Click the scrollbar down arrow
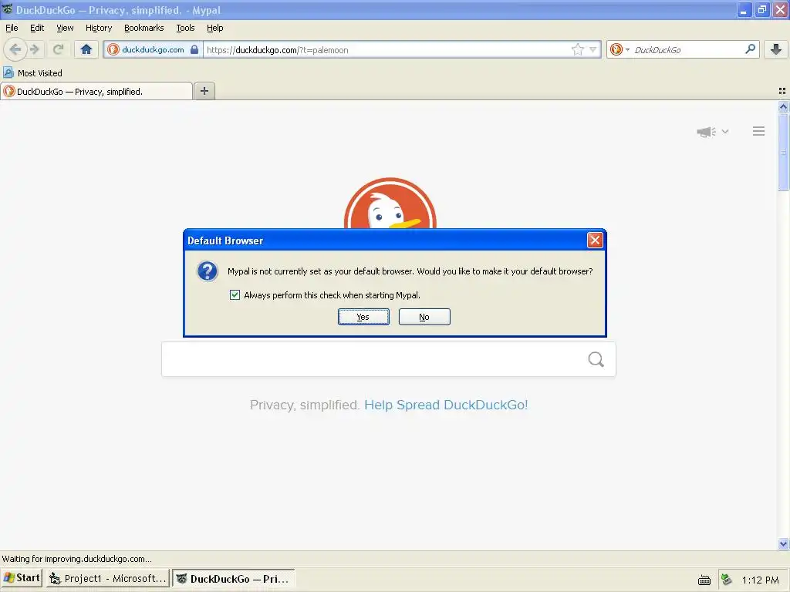This screenshot has height=592, width=790. pyautogui.click(x=783, y=543)
